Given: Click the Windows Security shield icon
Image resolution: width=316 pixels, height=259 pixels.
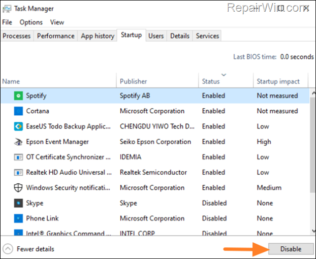Looking at the screenshot, I should point(18,188).
